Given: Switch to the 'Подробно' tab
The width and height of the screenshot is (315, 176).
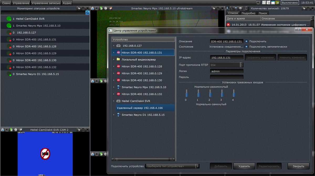Looking at the screenshot, I should click(x=249, y=13).
